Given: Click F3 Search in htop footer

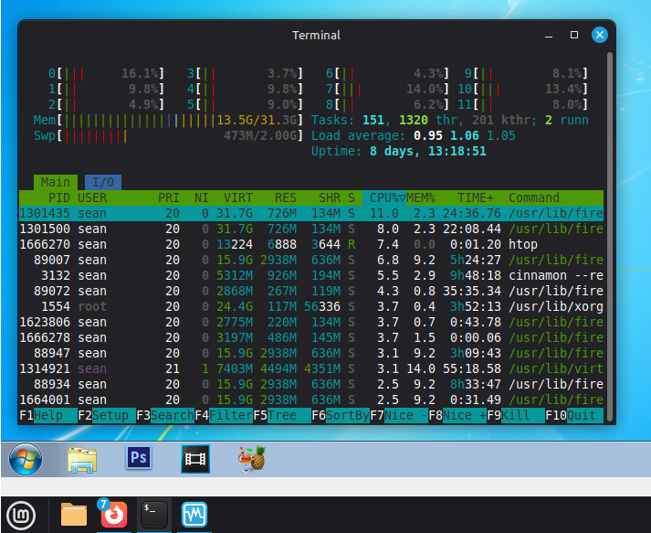Looking at the screenshot, I should coord(165,415).
